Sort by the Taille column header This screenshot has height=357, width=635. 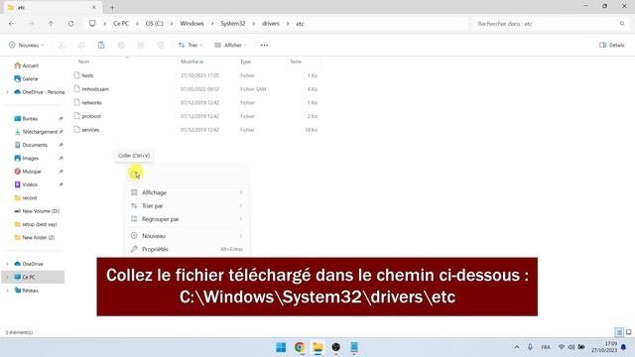pyautogui.click(x=296, y=61)
